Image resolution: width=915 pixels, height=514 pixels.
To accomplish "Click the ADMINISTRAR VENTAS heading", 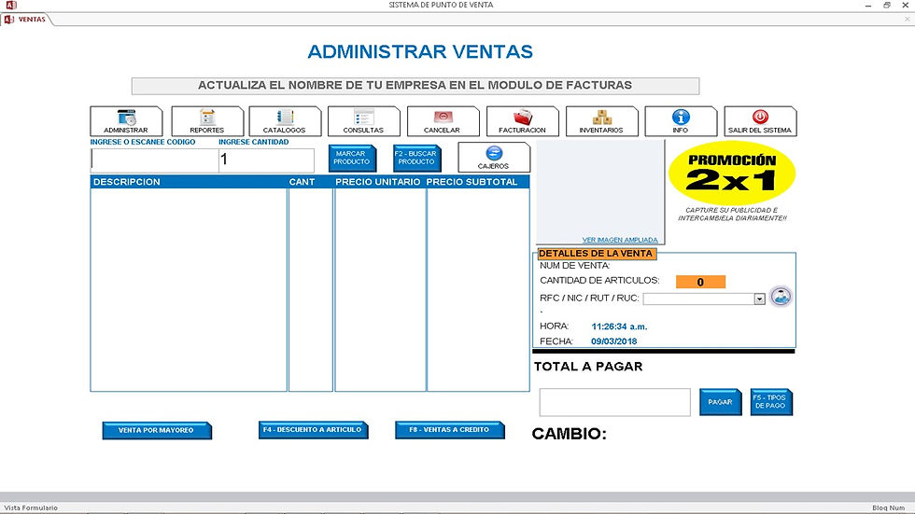I will [420, 52].
